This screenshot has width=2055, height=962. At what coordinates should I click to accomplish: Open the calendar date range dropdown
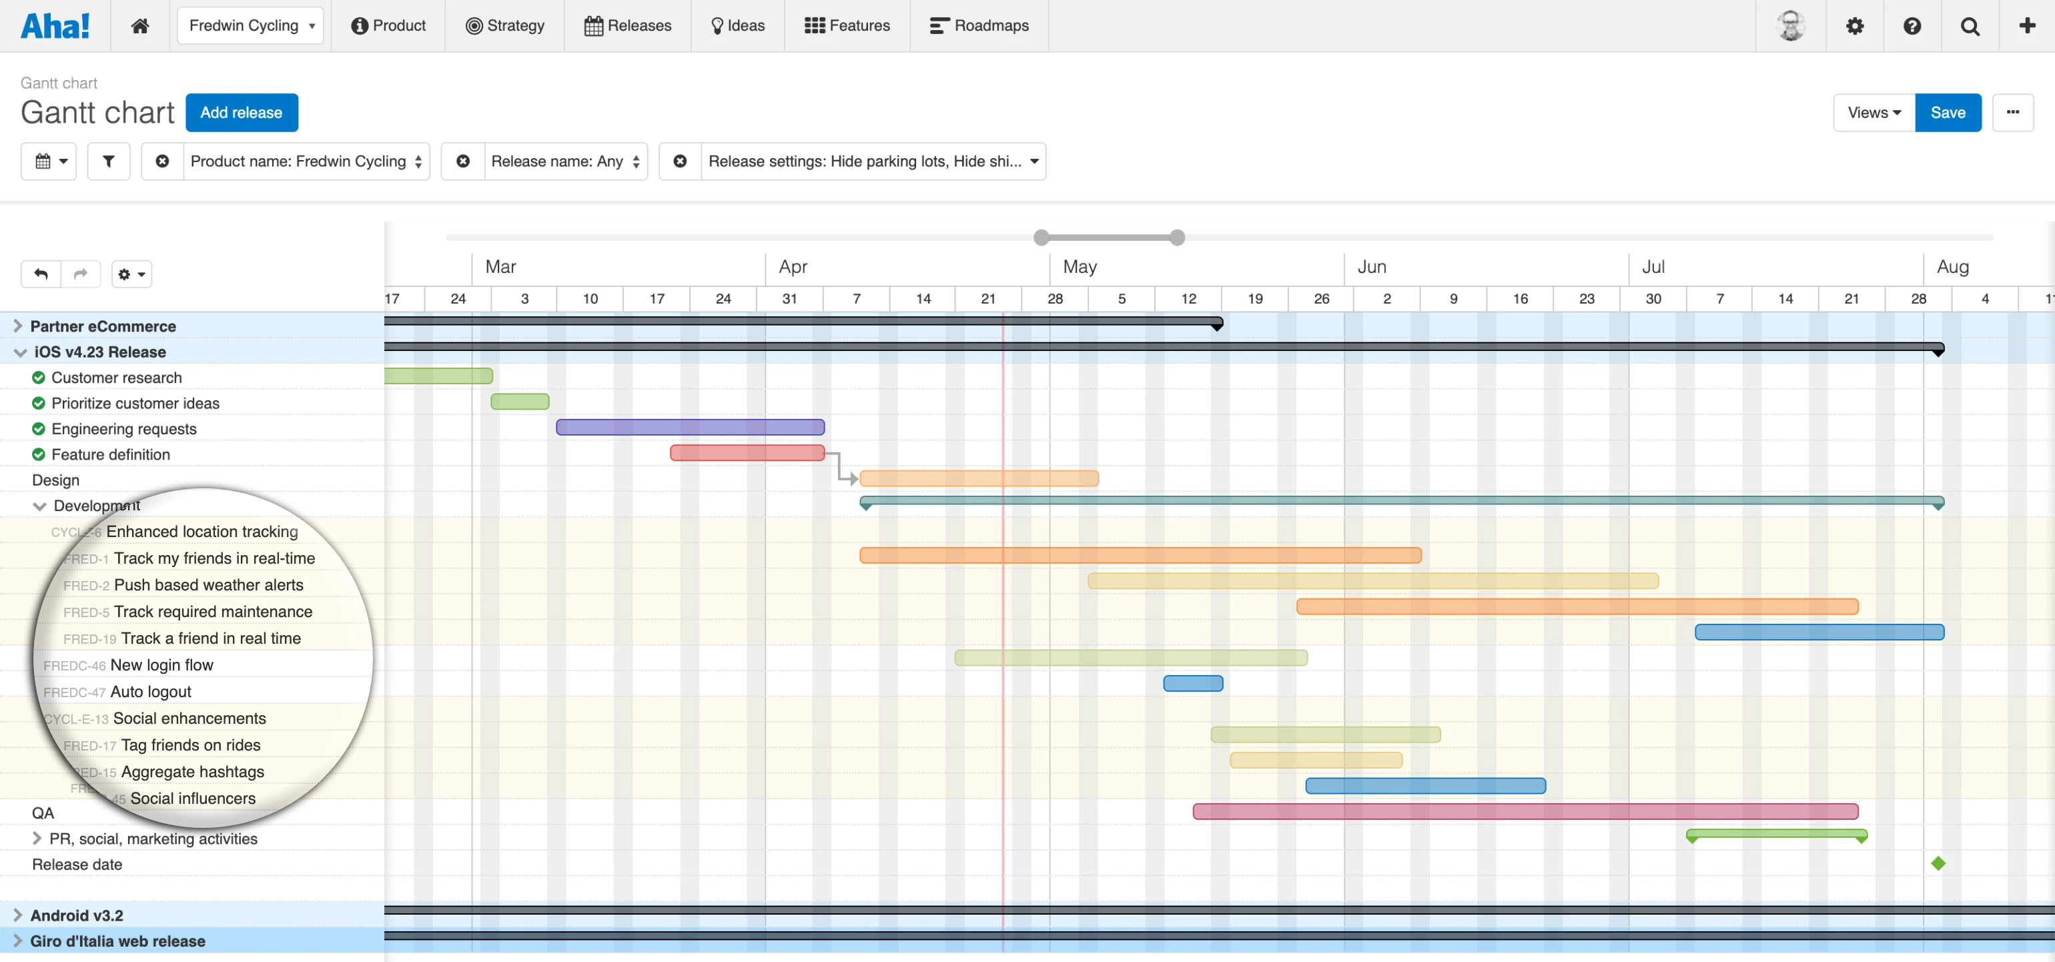click(x=49, y=161)
